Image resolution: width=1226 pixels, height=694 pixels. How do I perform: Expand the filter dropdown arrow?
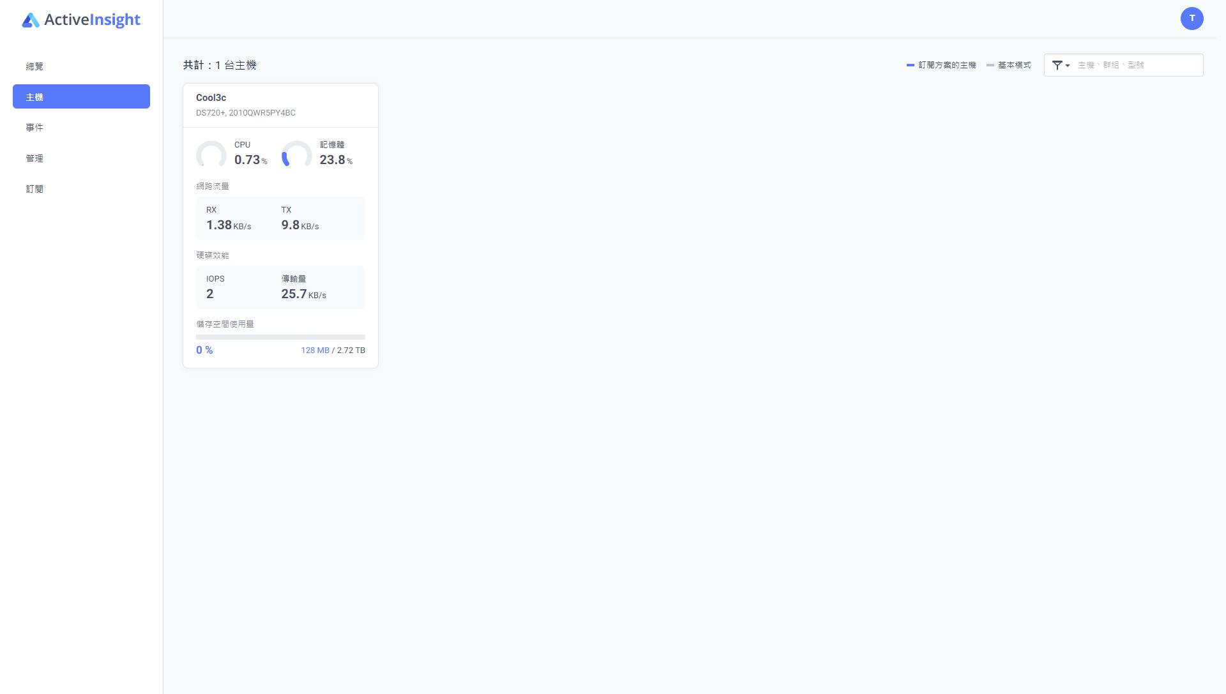[1068, 66]
